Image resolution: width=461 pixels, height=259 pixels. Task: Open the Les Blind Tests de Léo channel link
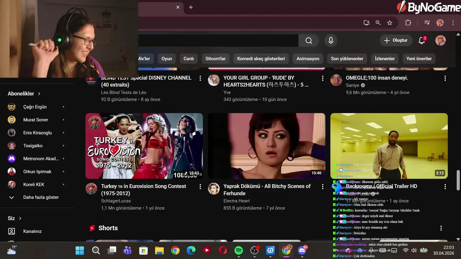click(124, 92)
